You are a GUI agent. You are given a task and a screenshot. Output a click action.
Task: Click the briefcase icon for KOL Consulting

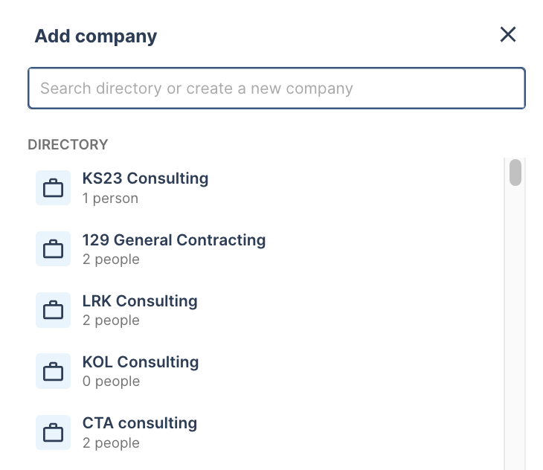click(54, 371)
